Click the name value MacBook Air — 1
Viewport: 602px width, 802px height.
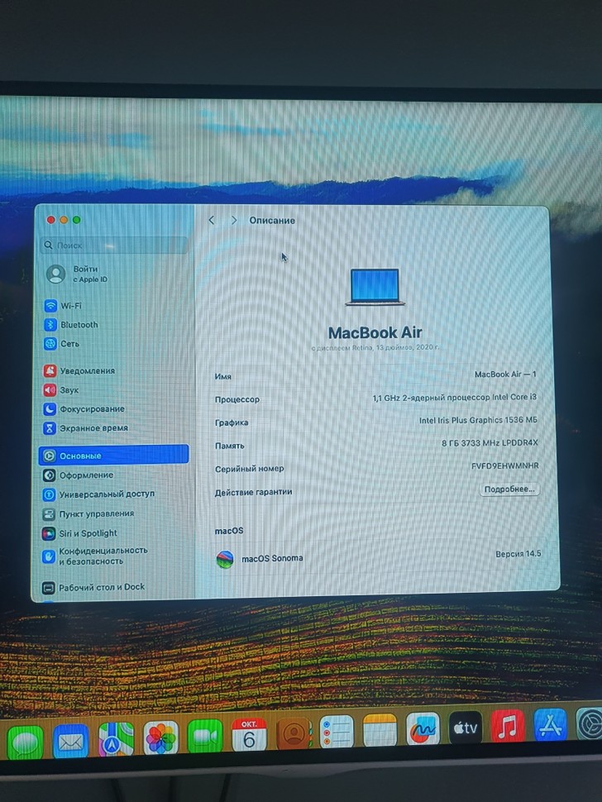click(x=505, y=375)
